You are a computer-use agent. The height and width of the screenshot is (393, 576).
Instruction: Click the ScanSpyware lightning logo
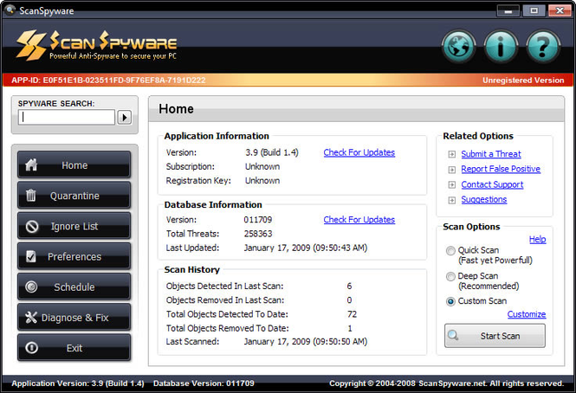(31, 45)
